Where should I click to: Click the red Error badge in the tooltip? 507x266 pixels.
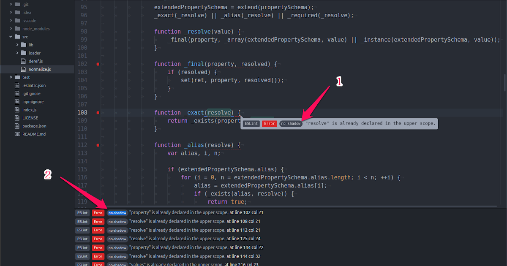coord(269,124)
